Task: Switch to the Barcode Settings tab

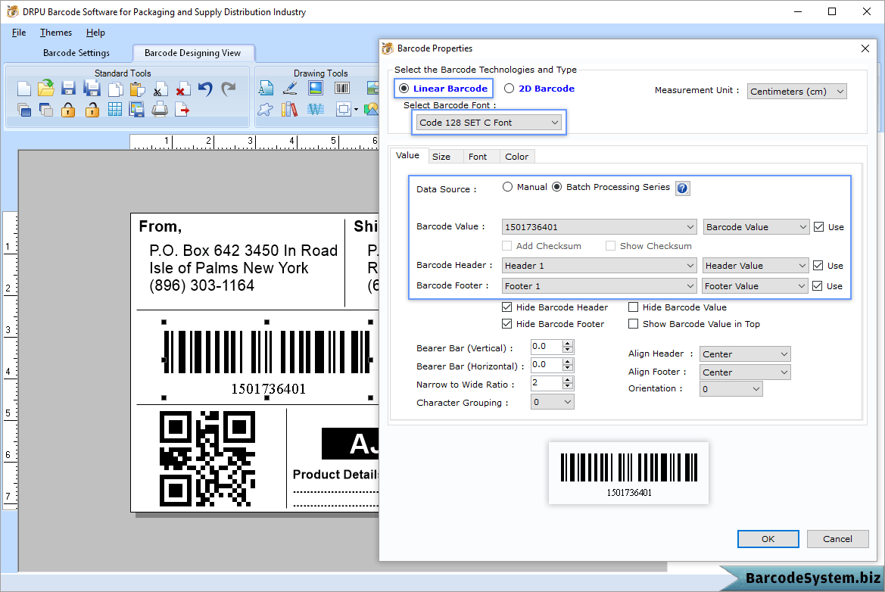Action: (76, 52)
